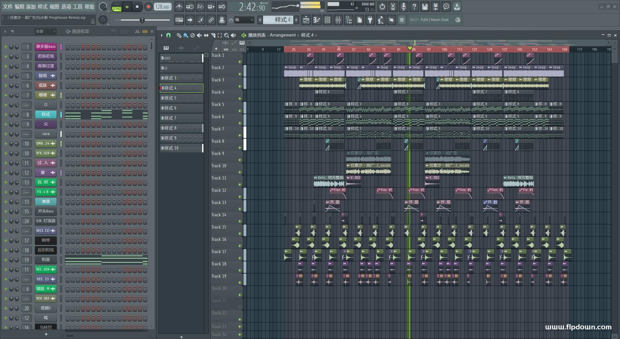Image resolution: width=620 pixels, height=339 pixels.
Task: Expand the 样式 4 pattern selector arrow
Action: [x=260, y=20]
